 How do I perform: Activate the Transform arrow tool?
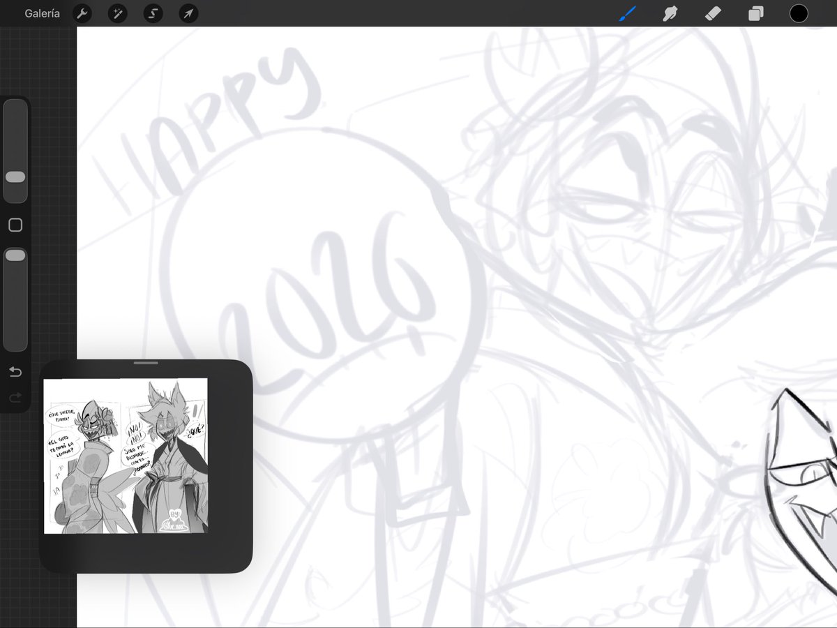coord(188,13)
